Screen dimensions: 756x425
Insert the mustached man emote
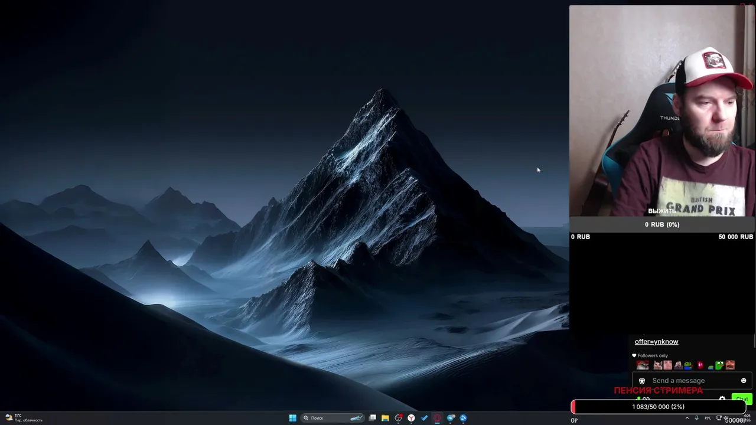[730, 365]
